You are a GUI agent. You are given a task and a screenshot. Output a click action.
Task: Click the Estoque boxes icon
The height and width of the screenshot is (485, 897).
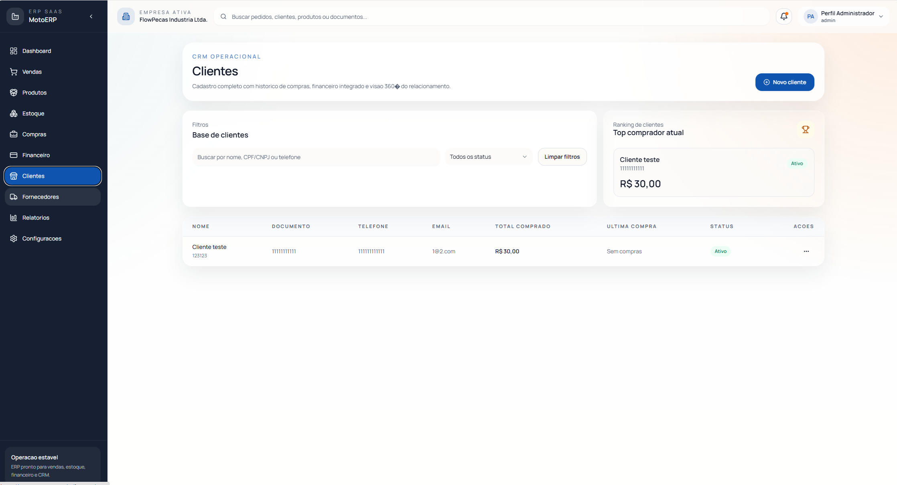(14, 113)
